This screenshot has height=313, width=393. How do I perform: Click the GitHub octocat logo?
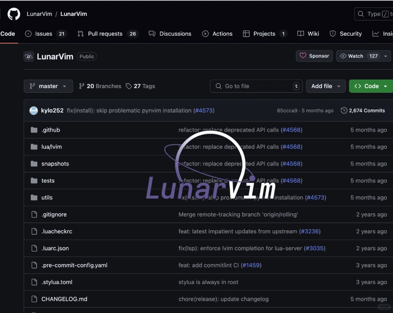point(14,14)
